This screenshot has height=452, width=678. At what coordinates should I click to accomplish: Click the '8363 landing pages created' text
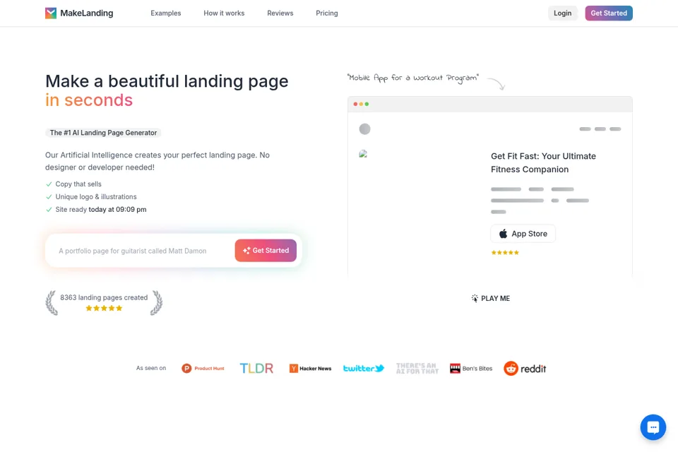[104, 297]
